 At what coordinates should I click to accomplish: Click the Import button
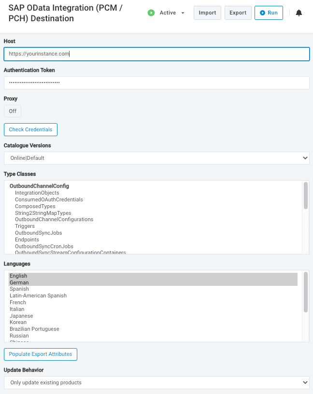[x=207, y=13]
